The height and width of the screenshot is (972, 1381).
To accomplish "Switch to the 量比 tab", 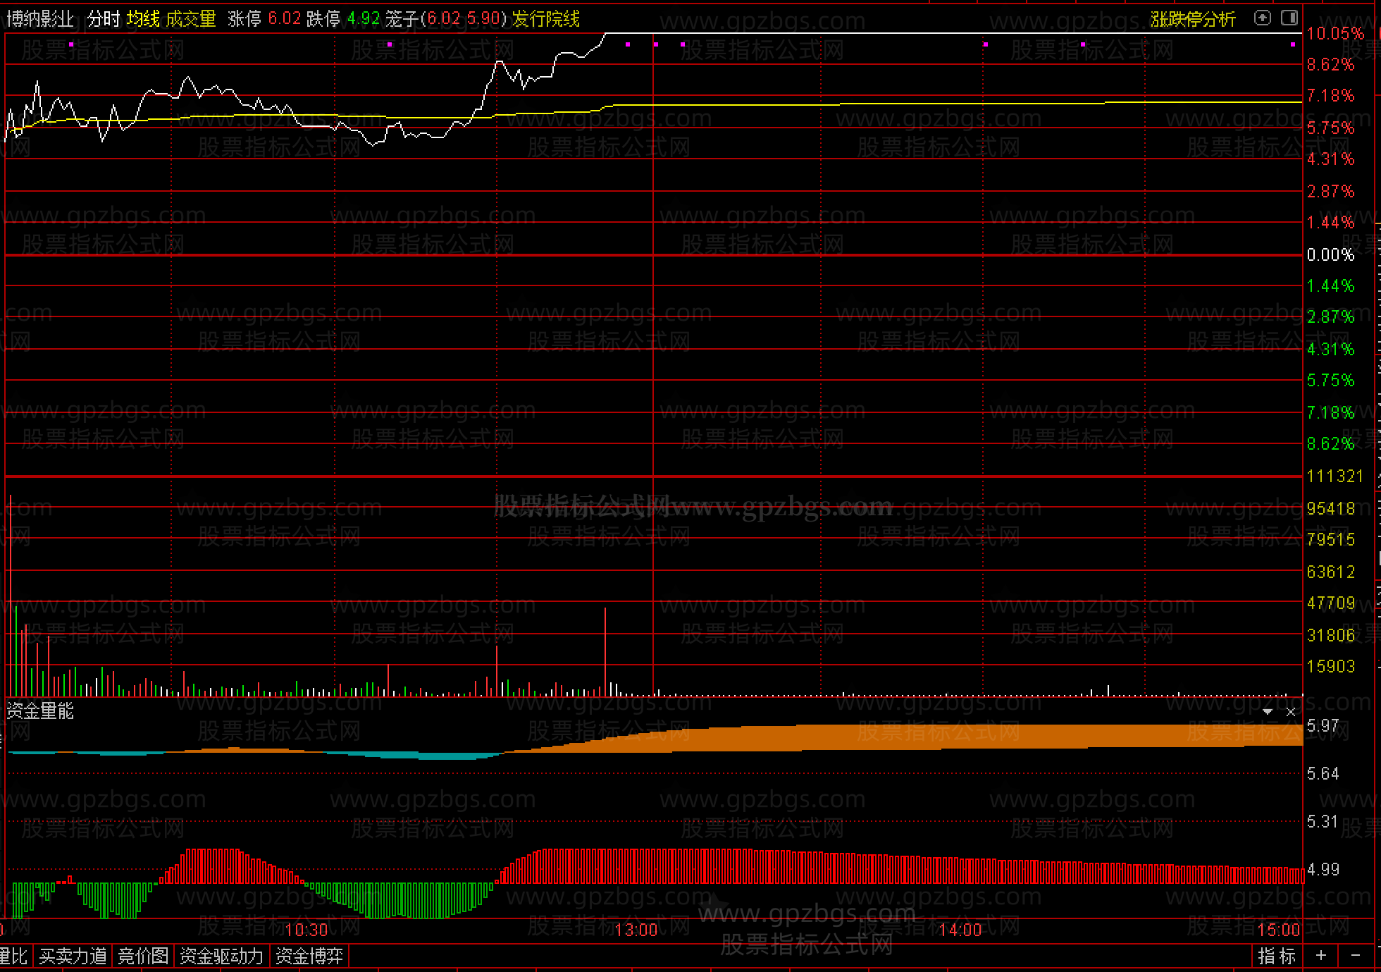I will [13, 956].
